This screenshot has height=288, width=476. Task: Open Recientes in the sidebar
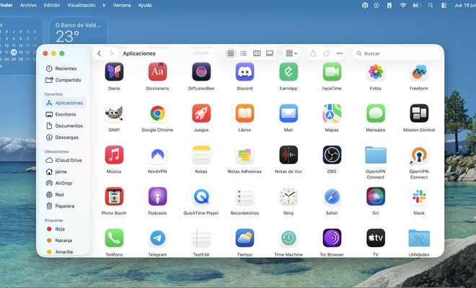[x=64, y=68]
